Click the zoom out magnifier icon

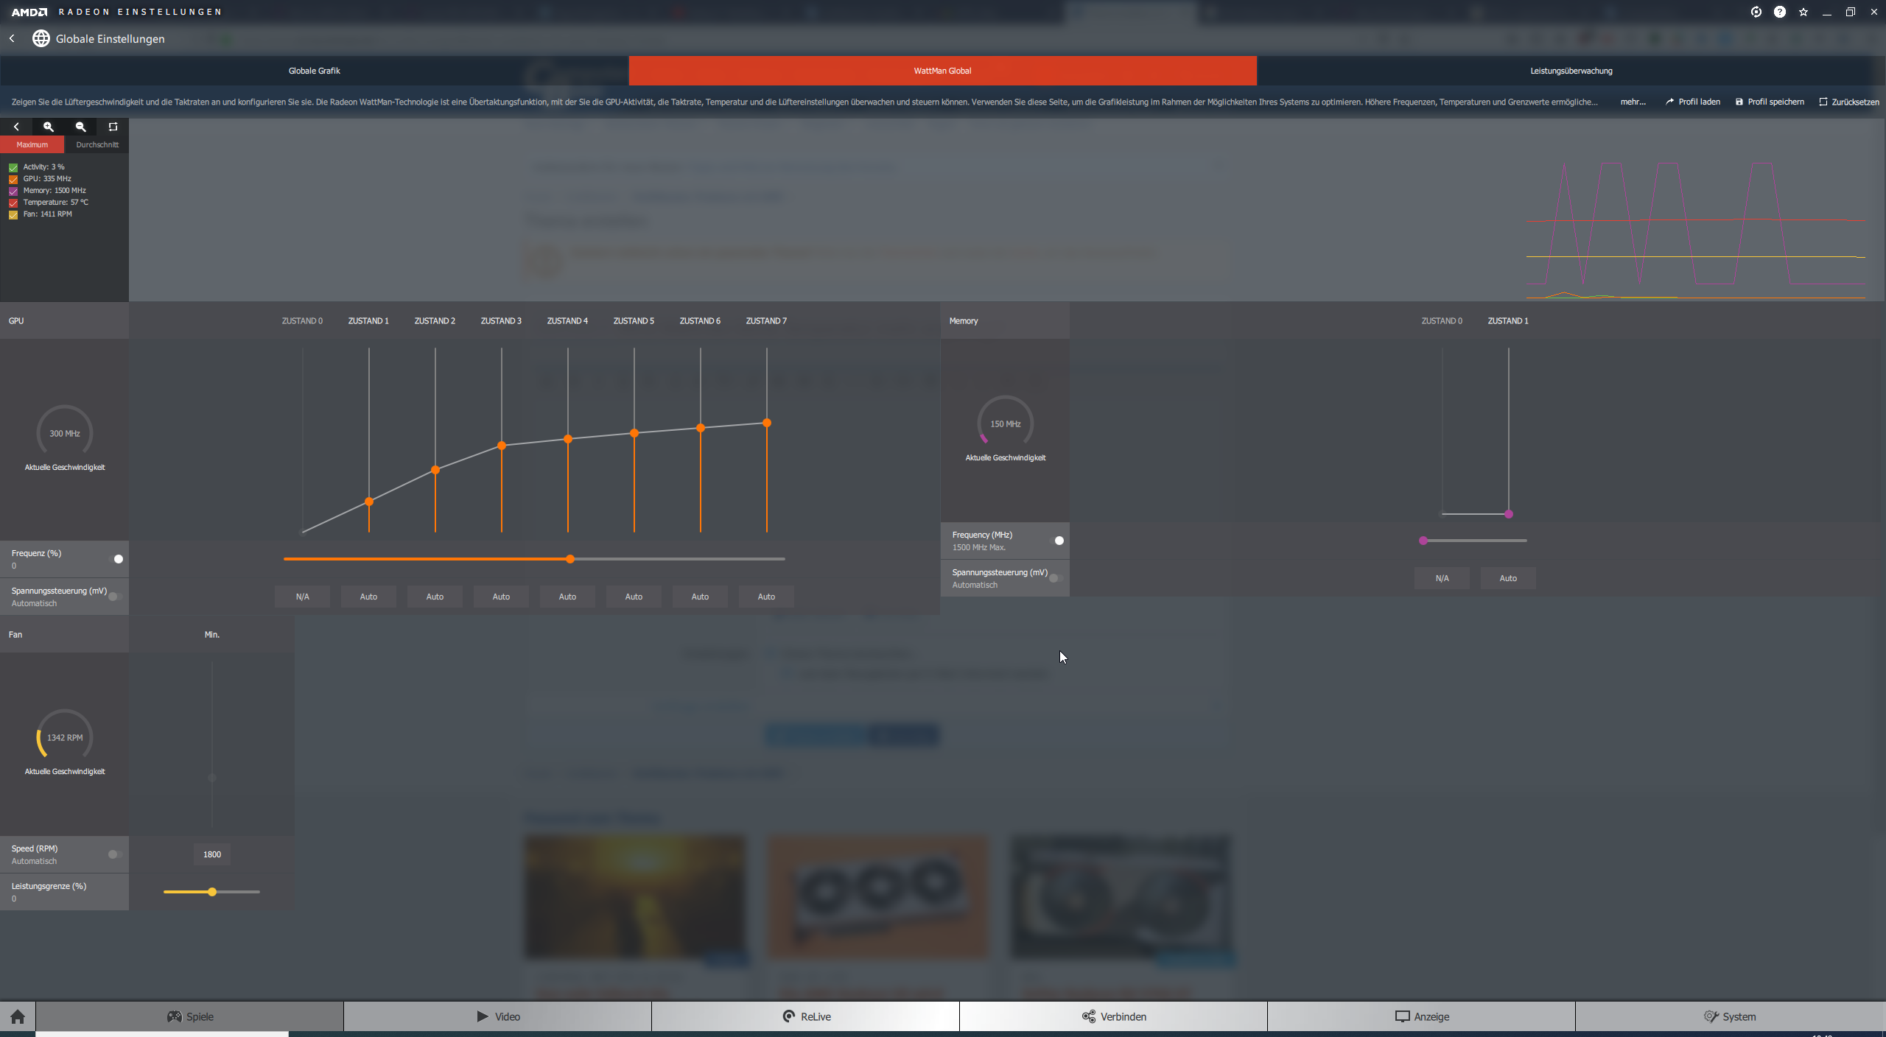click(81, 127)
